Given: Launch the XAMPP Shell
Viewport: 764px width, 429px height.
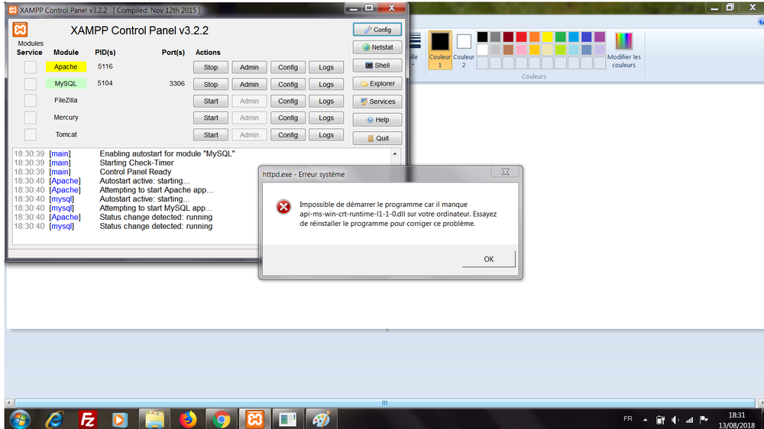Looking at the screenshot, I should [x=377, y=65].
